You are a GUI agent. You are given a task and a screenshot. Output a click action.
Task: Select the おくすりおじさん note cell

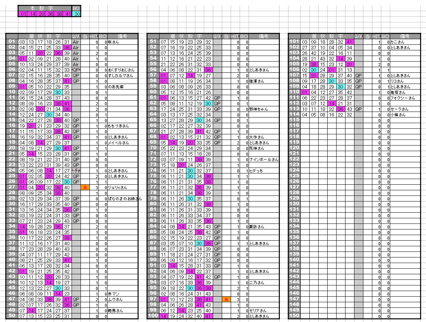point(123,70)
